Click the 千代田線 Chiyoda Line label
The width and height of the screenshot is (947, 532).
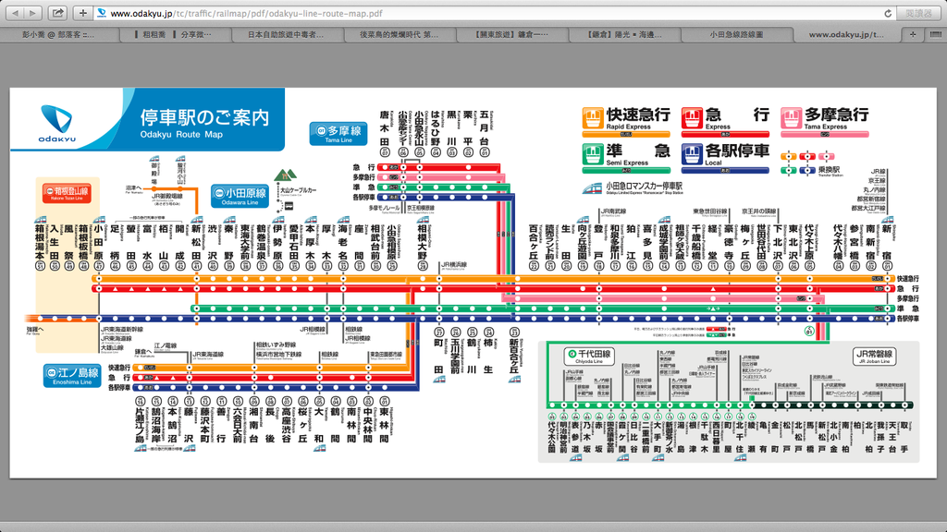click(x=589, y=356)
